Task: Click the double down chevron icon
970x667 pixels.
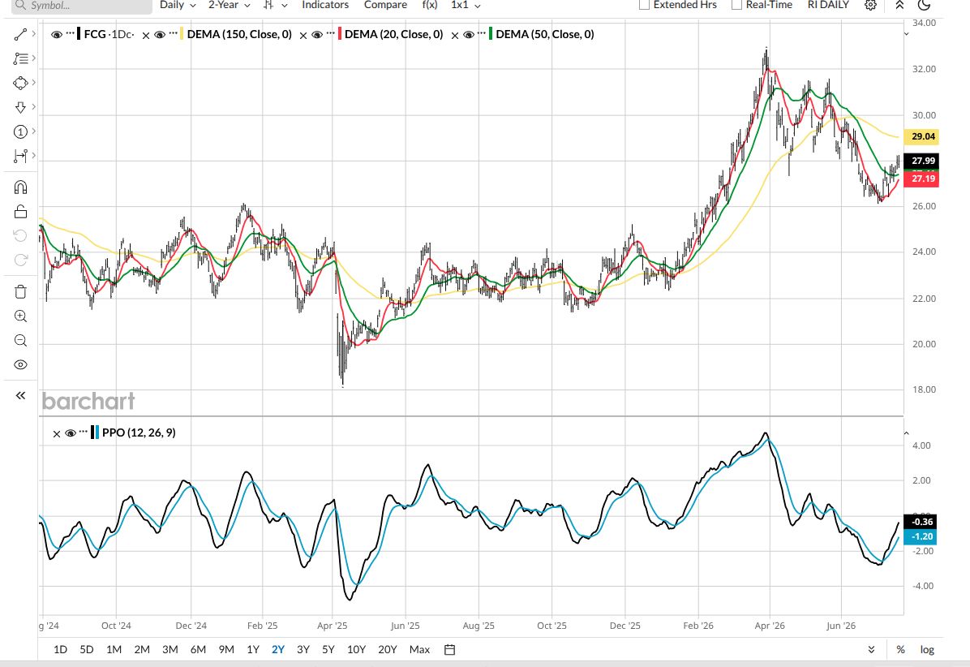Action: pos(871,650)
